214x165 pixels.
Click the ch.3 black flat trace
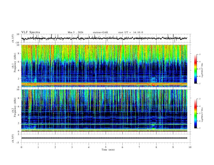(104, 138)
